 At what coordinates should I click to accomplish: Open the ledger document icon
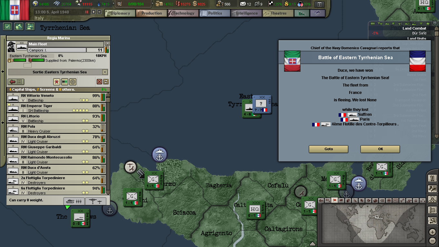319,4
